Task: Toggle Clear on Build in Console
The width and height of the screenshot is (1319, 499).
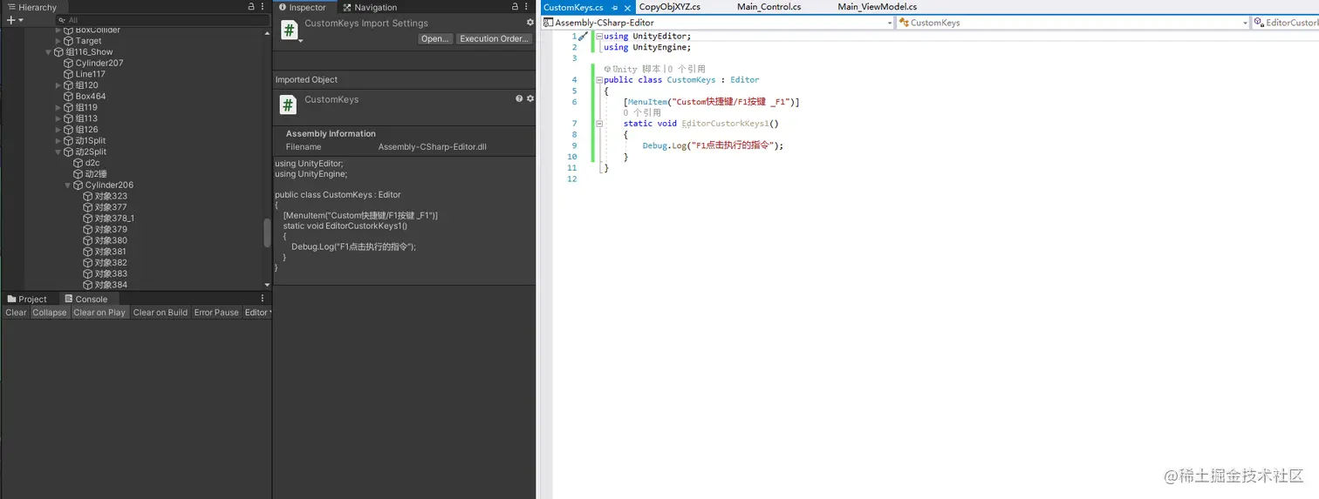Action: (x=160, y=313)
